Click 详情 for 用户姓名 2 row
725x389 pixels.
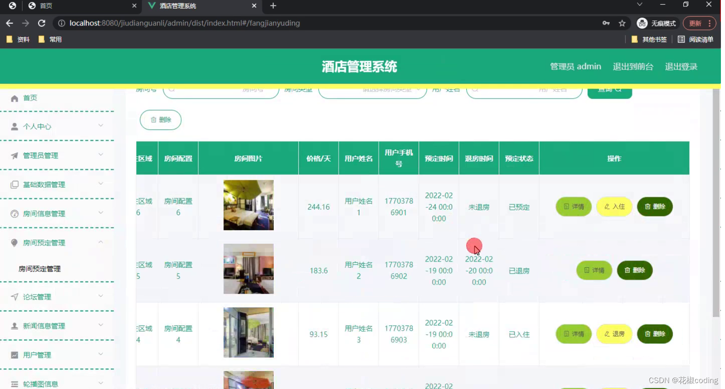click(x=594, y=270)
